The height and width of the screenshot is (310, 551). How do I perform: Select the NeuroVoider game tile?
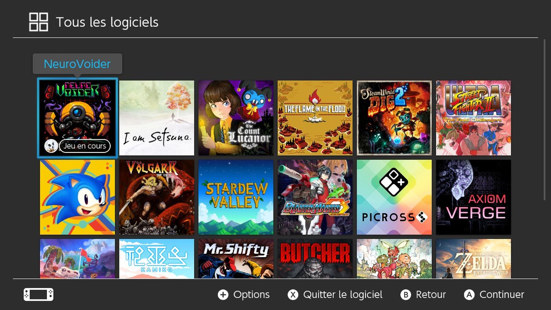click(78, 118)
